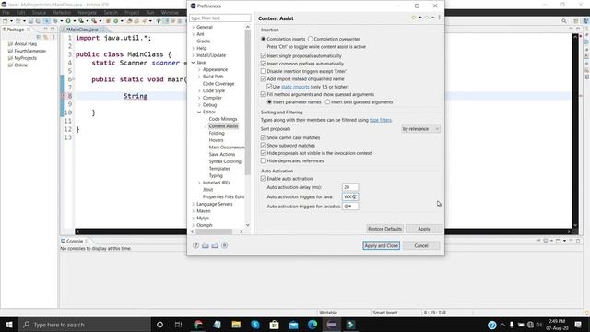Open the Help icon in Preferences dialog
This screenshot has width=590, height=332.
click(195, 245)
